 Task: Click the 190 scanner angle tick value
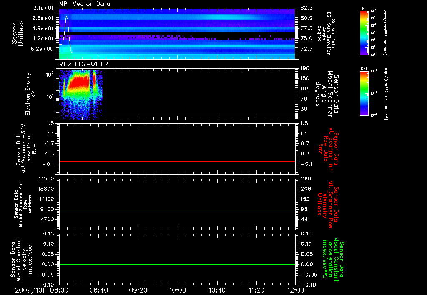[305, 68]
